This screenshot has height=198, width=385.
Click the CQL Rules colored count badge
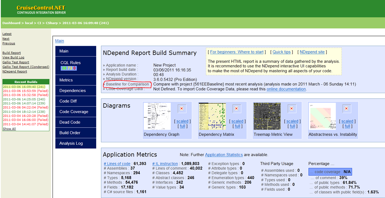[x=69, y=68]
